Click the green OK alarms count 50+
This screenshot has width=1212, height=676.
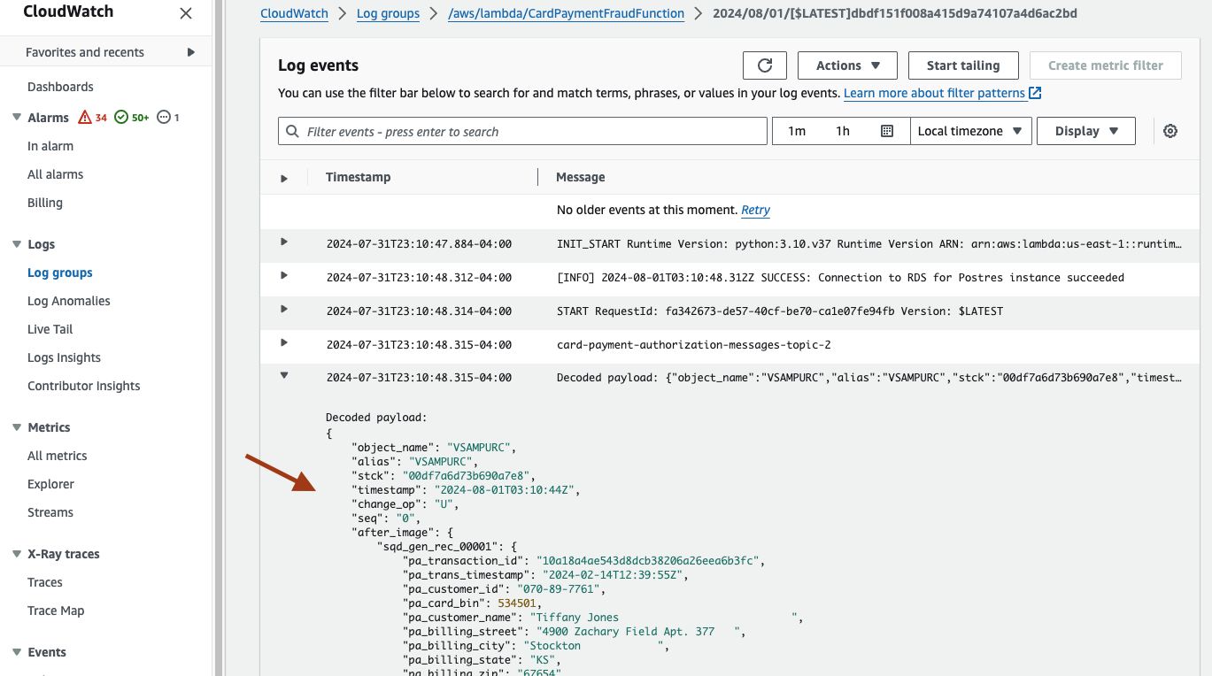coord(132,117)
